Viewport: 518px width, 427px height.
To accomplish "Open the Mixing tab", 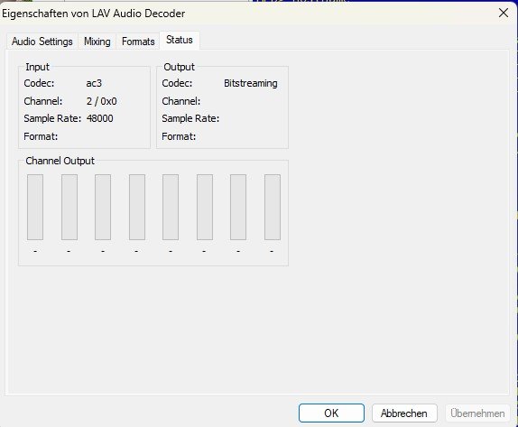I will coord(97,42).
